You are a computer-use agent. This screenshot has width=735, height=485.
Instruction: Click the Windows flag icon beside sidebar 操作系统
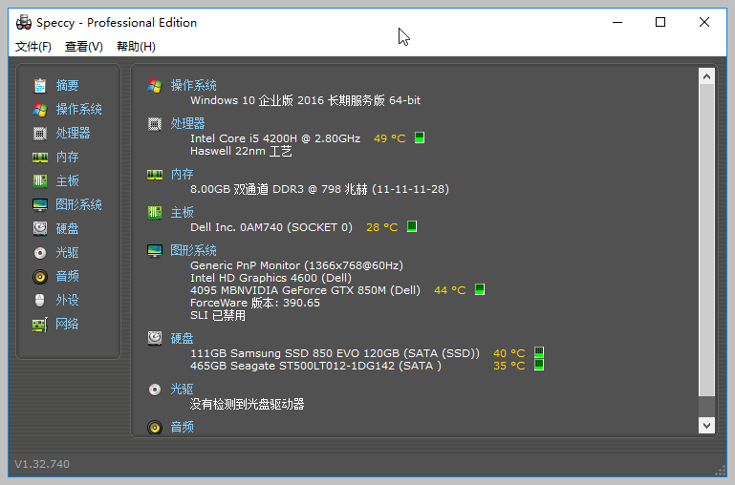40,109
